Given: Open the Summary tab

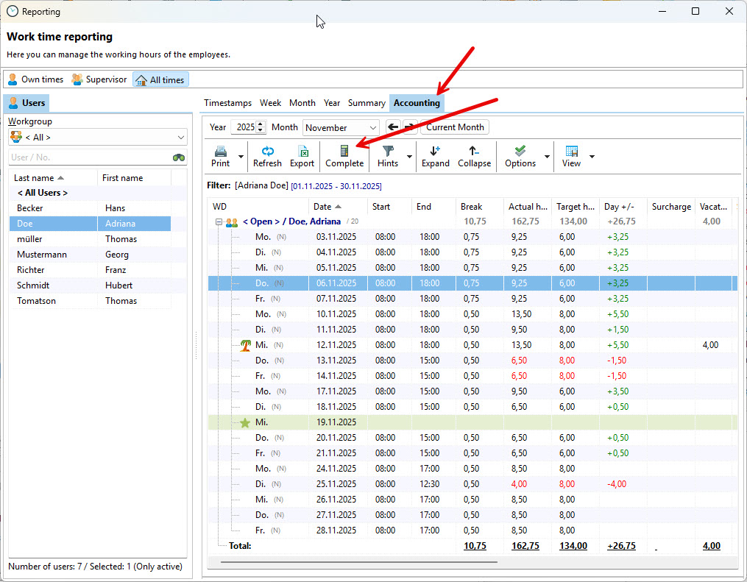Looking at the screenshot, I should 367,103.
